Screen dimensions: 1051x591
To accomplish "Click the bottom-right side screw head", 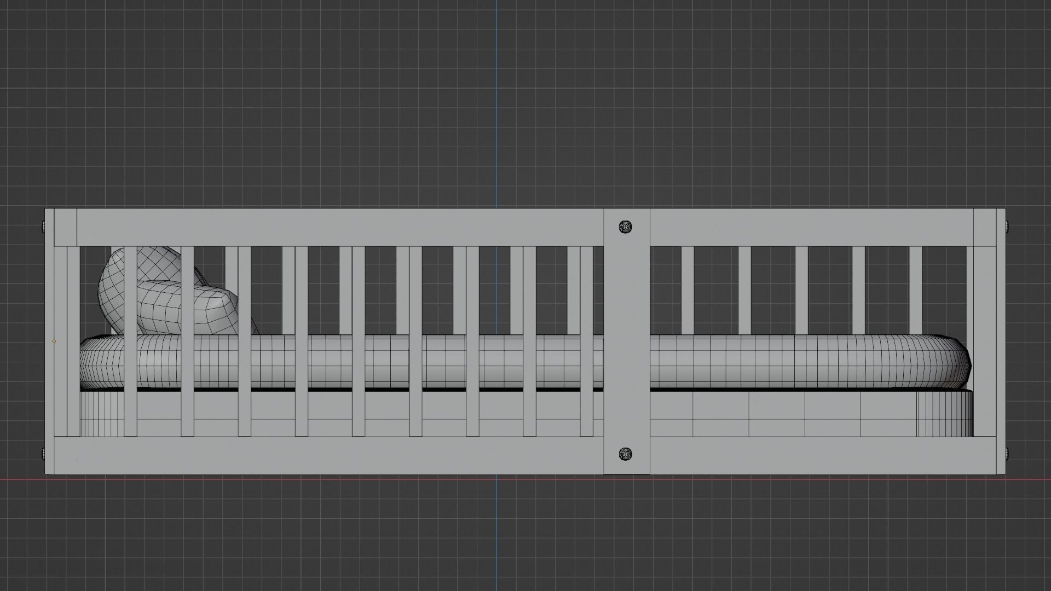I will tap(1007, 453).
